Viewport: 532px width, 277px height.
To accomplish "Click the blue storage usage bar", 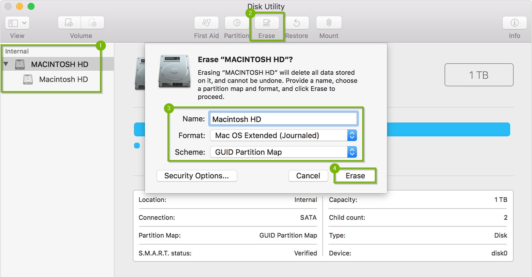I will click(443, 129).
